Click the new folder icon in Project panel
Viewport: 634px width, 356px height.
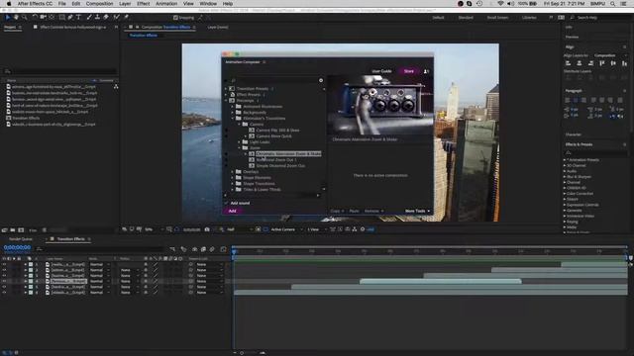[13, 230]
